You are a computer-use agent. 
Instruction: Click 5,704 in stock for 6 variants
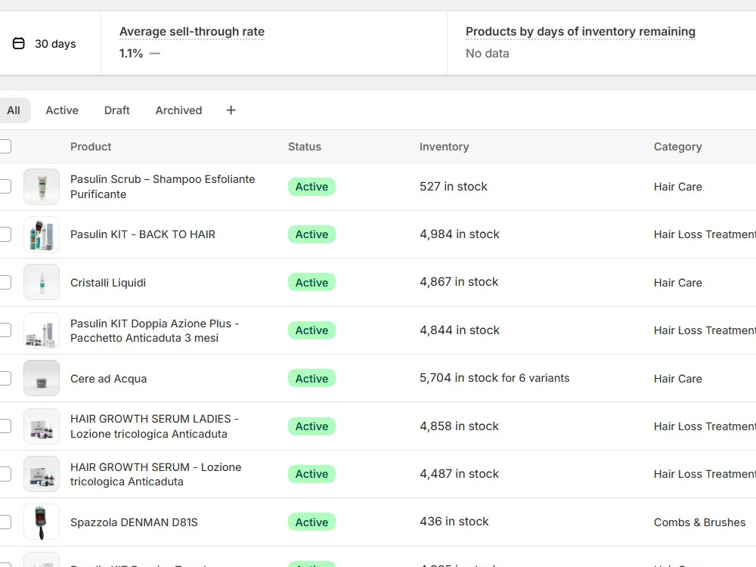click(494, 378)
